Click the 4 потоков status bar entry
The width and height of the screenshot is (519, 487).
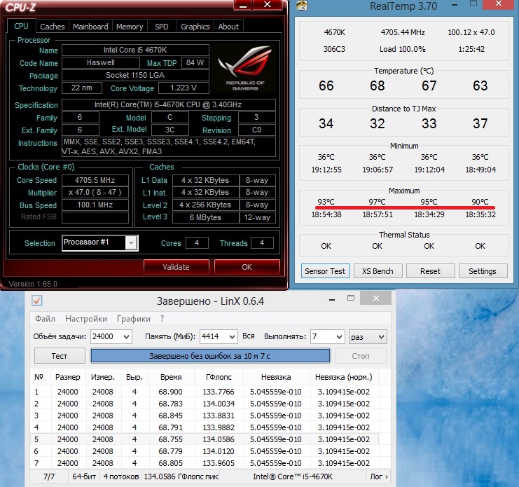tap(121, 476)
